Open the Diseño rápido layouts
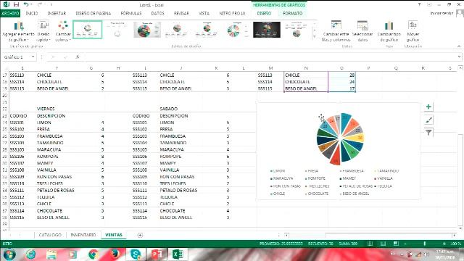 43,31
